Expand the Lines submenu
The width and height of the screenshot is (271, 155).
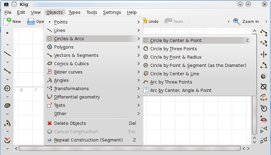(93, 30)
